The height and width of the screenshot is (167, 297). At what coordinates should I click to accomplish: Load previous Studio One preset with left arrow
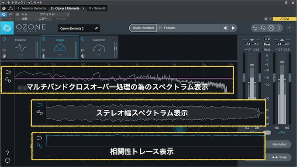[x=22, y=14]
